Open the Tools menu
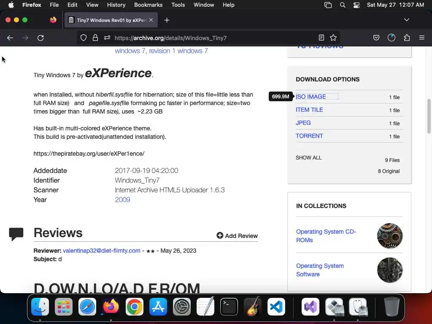 point(178,5)
